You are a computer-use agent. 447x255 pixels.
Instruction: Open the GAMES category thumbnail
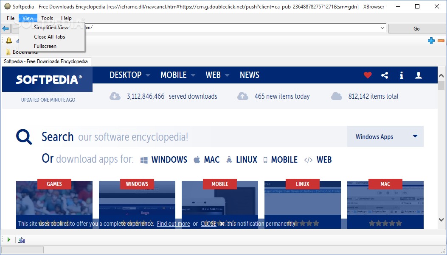click(54, 205)
